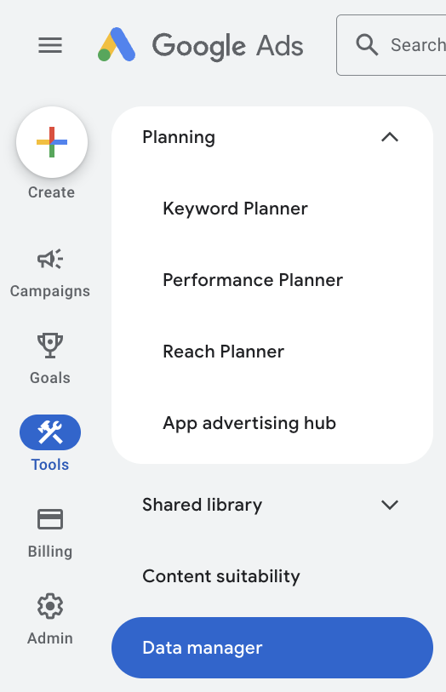Screen dimensions: 446x692
Task: Open Goals via trophy icon
Action: click(50, 345)
